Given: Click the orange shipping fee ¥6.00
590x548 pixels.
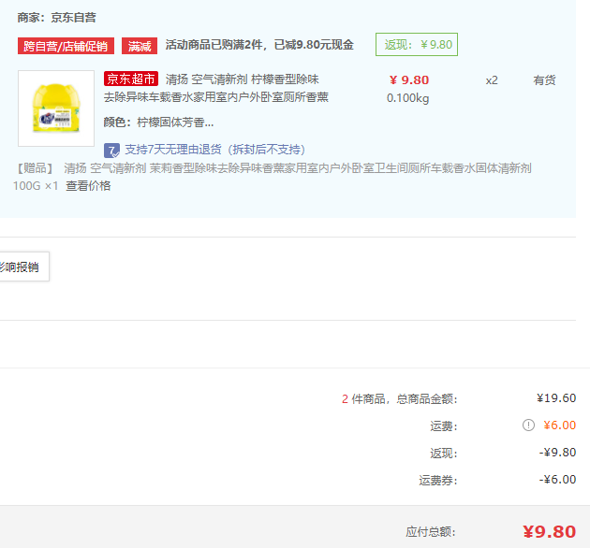Looking at the screenshot, I should pos(559,425).
